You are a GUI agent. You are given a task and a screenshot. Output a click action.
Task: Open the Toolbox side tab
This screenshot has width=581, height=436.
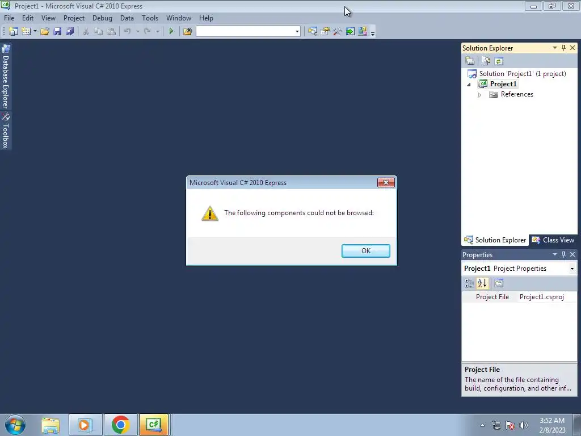[6, 131]
